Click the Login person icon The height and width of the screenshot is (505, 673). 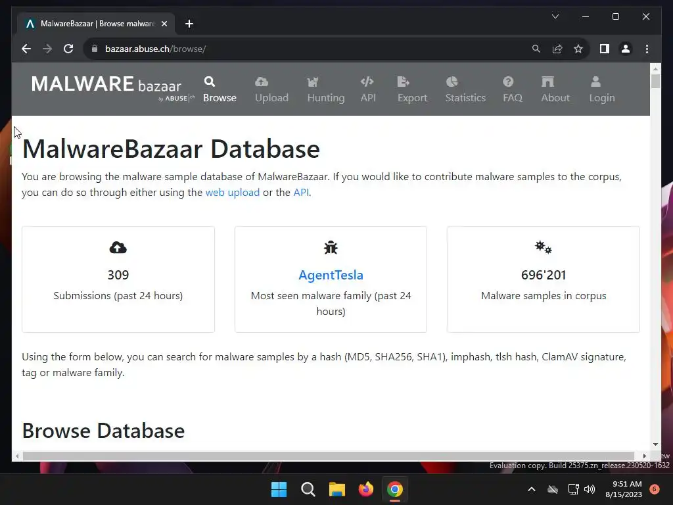point(595,82)
